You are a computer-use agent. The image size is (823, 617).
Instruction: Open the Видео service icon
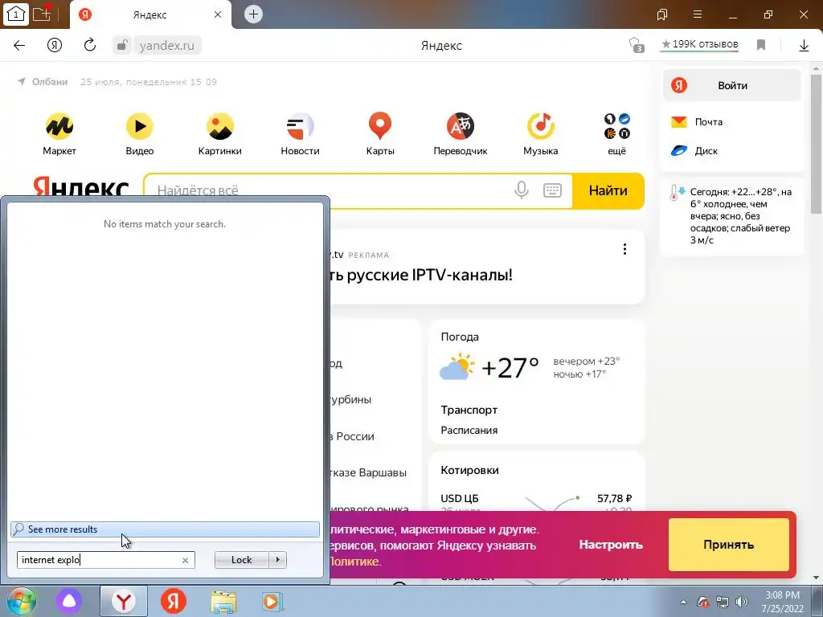(140, 126)
